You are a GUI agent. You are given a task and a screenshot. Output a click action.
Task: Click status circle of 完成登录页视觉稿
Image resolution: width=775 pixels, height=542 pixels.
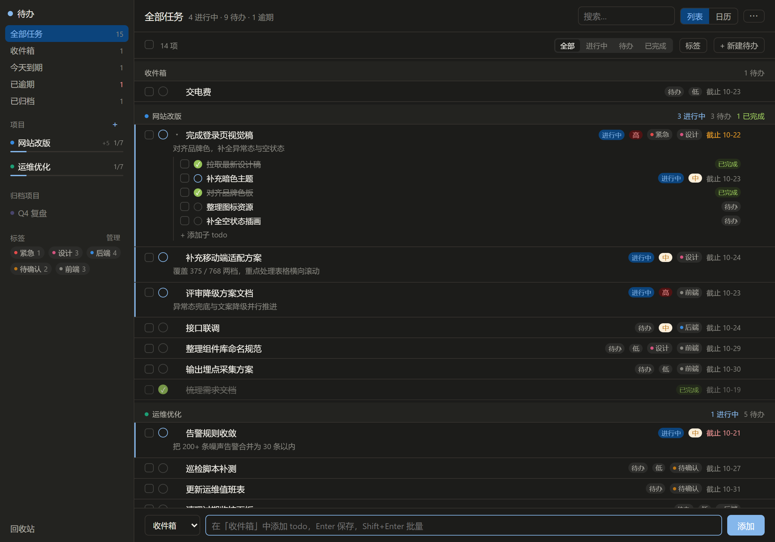(x=163, y=135)
